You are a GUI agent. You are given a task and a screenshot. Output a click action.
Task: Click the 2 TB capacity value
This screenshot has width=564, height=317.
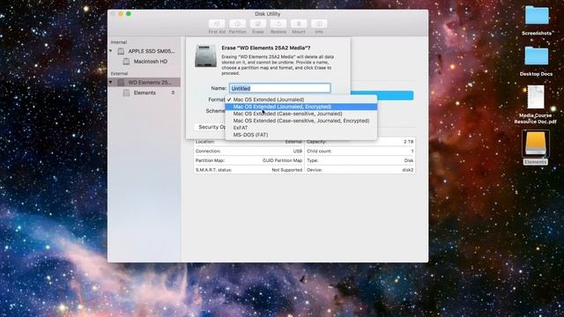tap(408, 142)
